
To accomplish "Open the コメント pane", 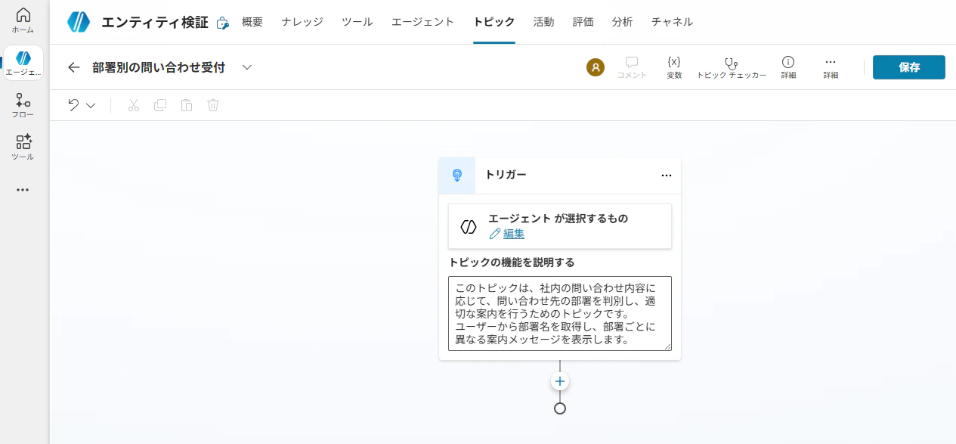I will (x=632, y=67).
